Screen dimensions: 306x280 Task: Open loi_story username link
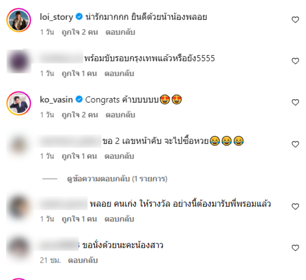click(56, 17)
